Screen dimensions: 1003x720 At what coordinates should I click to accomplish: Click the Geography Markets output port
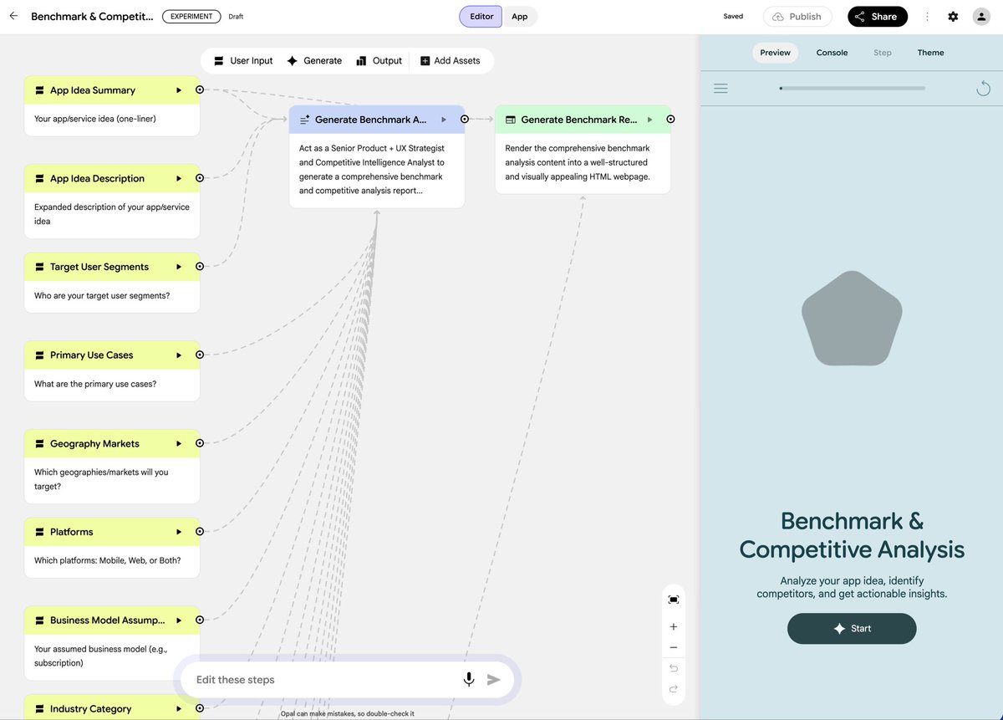tap(200, 443)
